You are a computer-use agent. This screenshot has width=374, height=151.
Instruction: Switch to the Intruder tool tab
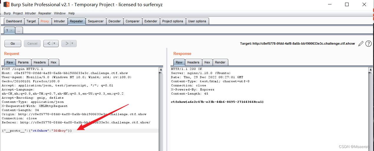tap(59, 21)
